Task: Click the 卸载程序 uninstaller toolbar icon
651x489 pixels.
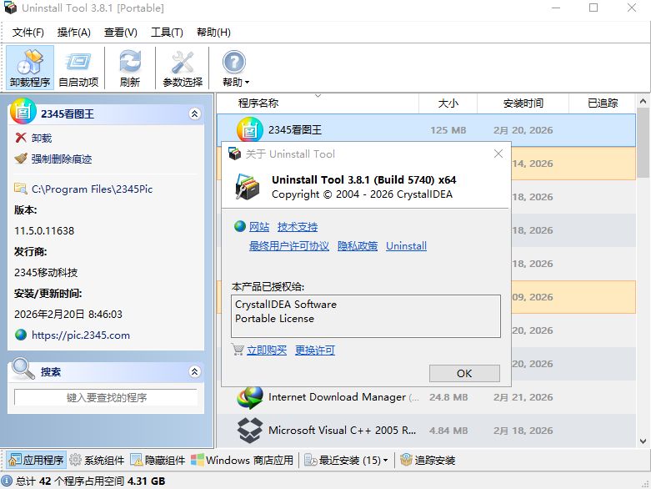Action: pos(30,68)
